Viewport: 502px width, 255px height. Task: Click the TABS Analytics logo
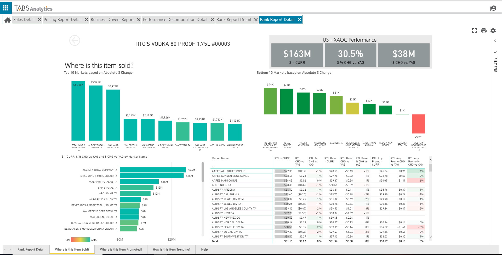[33, 8]
